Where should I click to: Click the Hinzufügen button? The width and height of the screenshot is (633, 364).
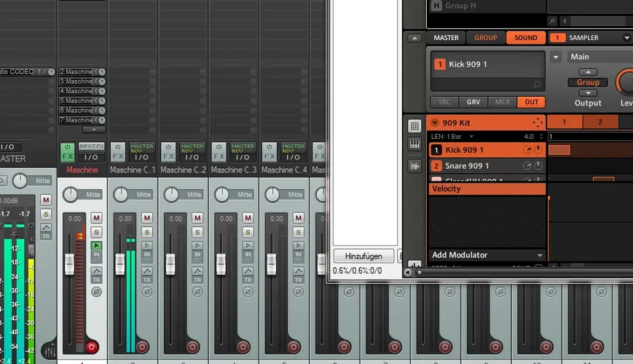click(x=363, y=256)
